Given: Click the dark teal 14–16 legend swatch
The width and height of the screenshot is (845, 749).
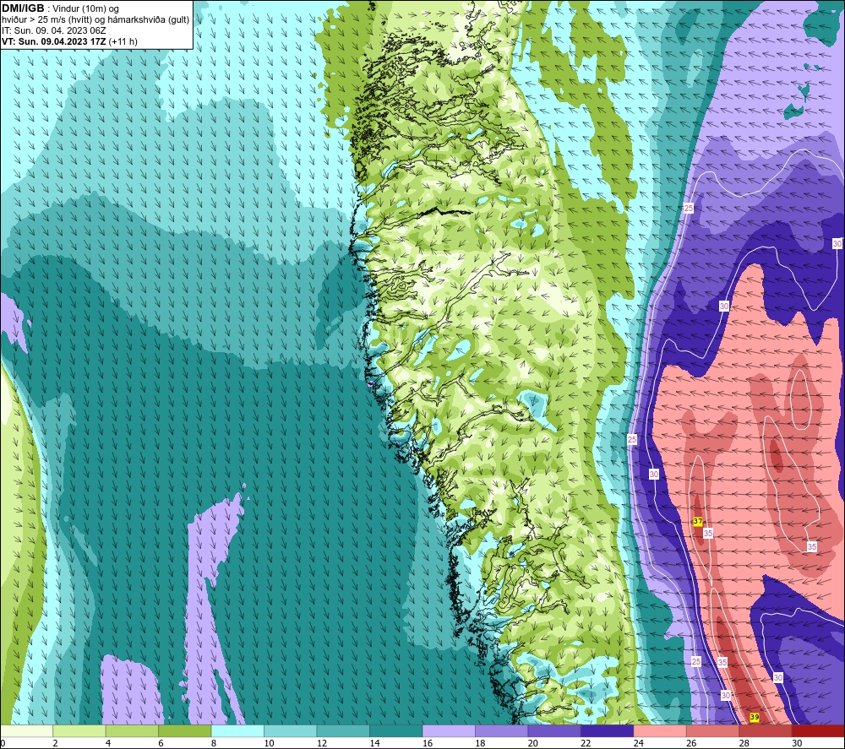Looking at the screenshot, I should point(396,731).
